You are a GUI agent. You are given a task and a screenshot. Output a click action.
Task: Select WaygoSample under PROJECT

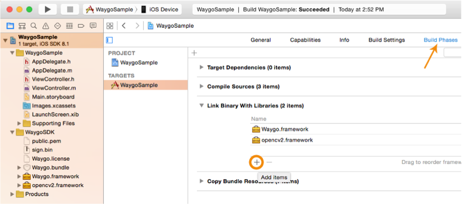coord(134,62)
